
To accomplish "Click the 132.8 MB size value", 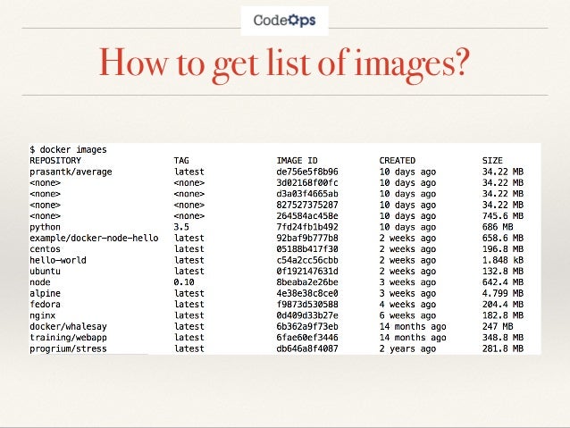I will point(503,272).
